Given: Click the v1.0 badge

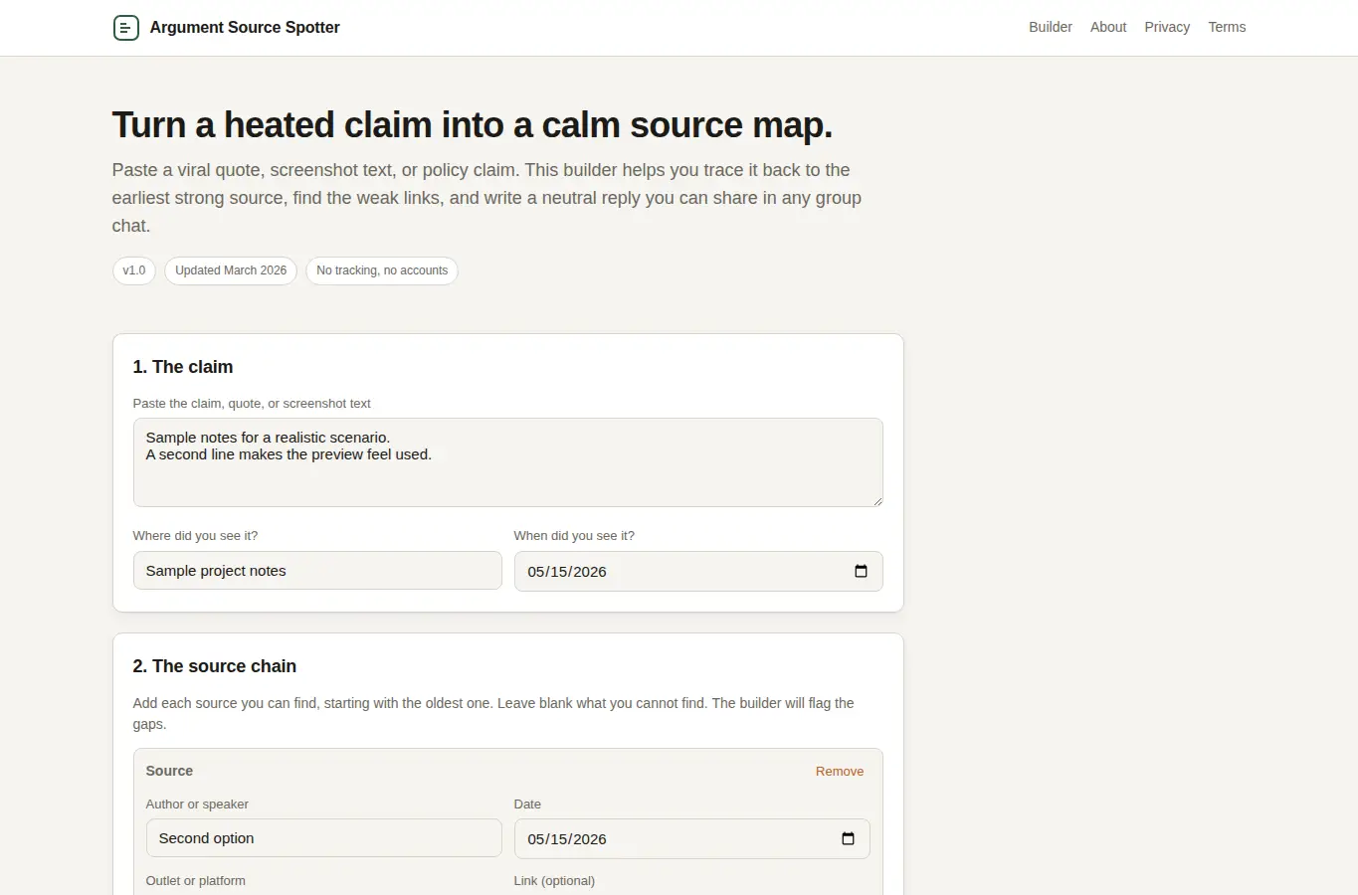Looking at the screenshot, I should 134,270.
